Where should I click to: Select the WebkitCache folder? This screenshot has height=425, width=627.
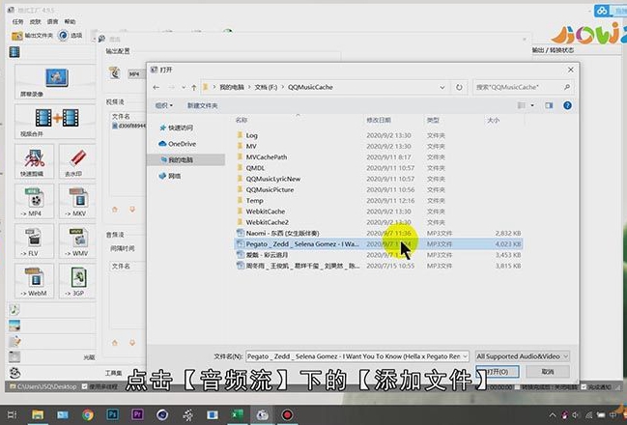(x=265, y=212)
